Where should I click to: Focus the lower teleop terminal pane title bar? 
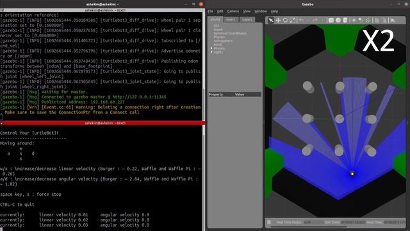coord(102,123)
